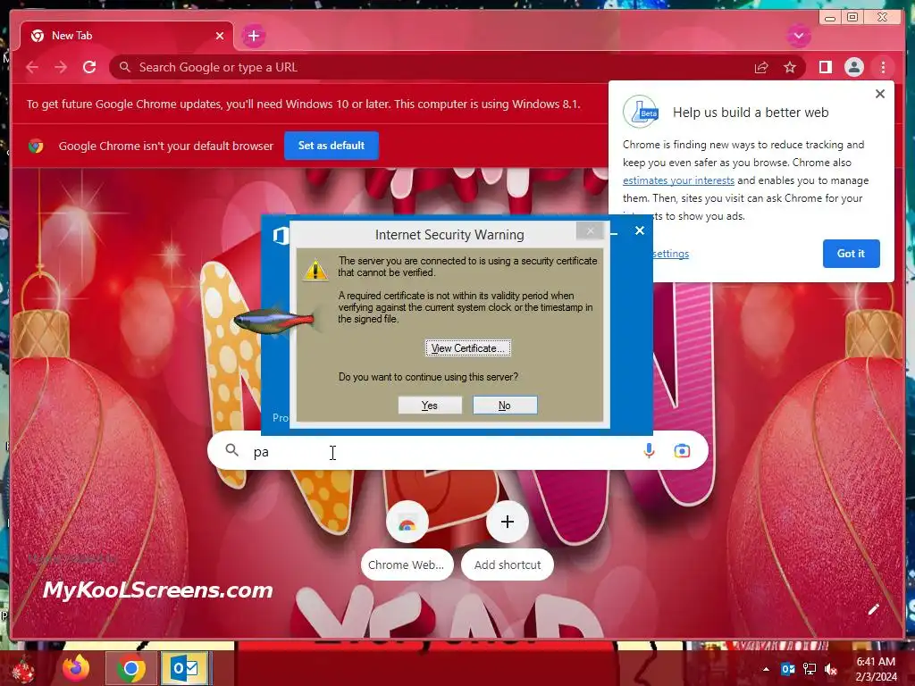
Task: Click No in security warning
Action: [x=505, y=406]
